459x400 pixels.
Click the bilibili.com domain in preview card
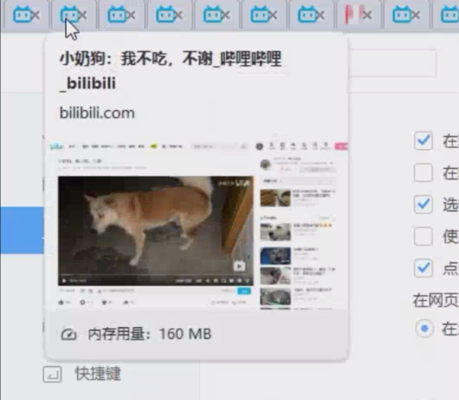(x=97, y=113)
